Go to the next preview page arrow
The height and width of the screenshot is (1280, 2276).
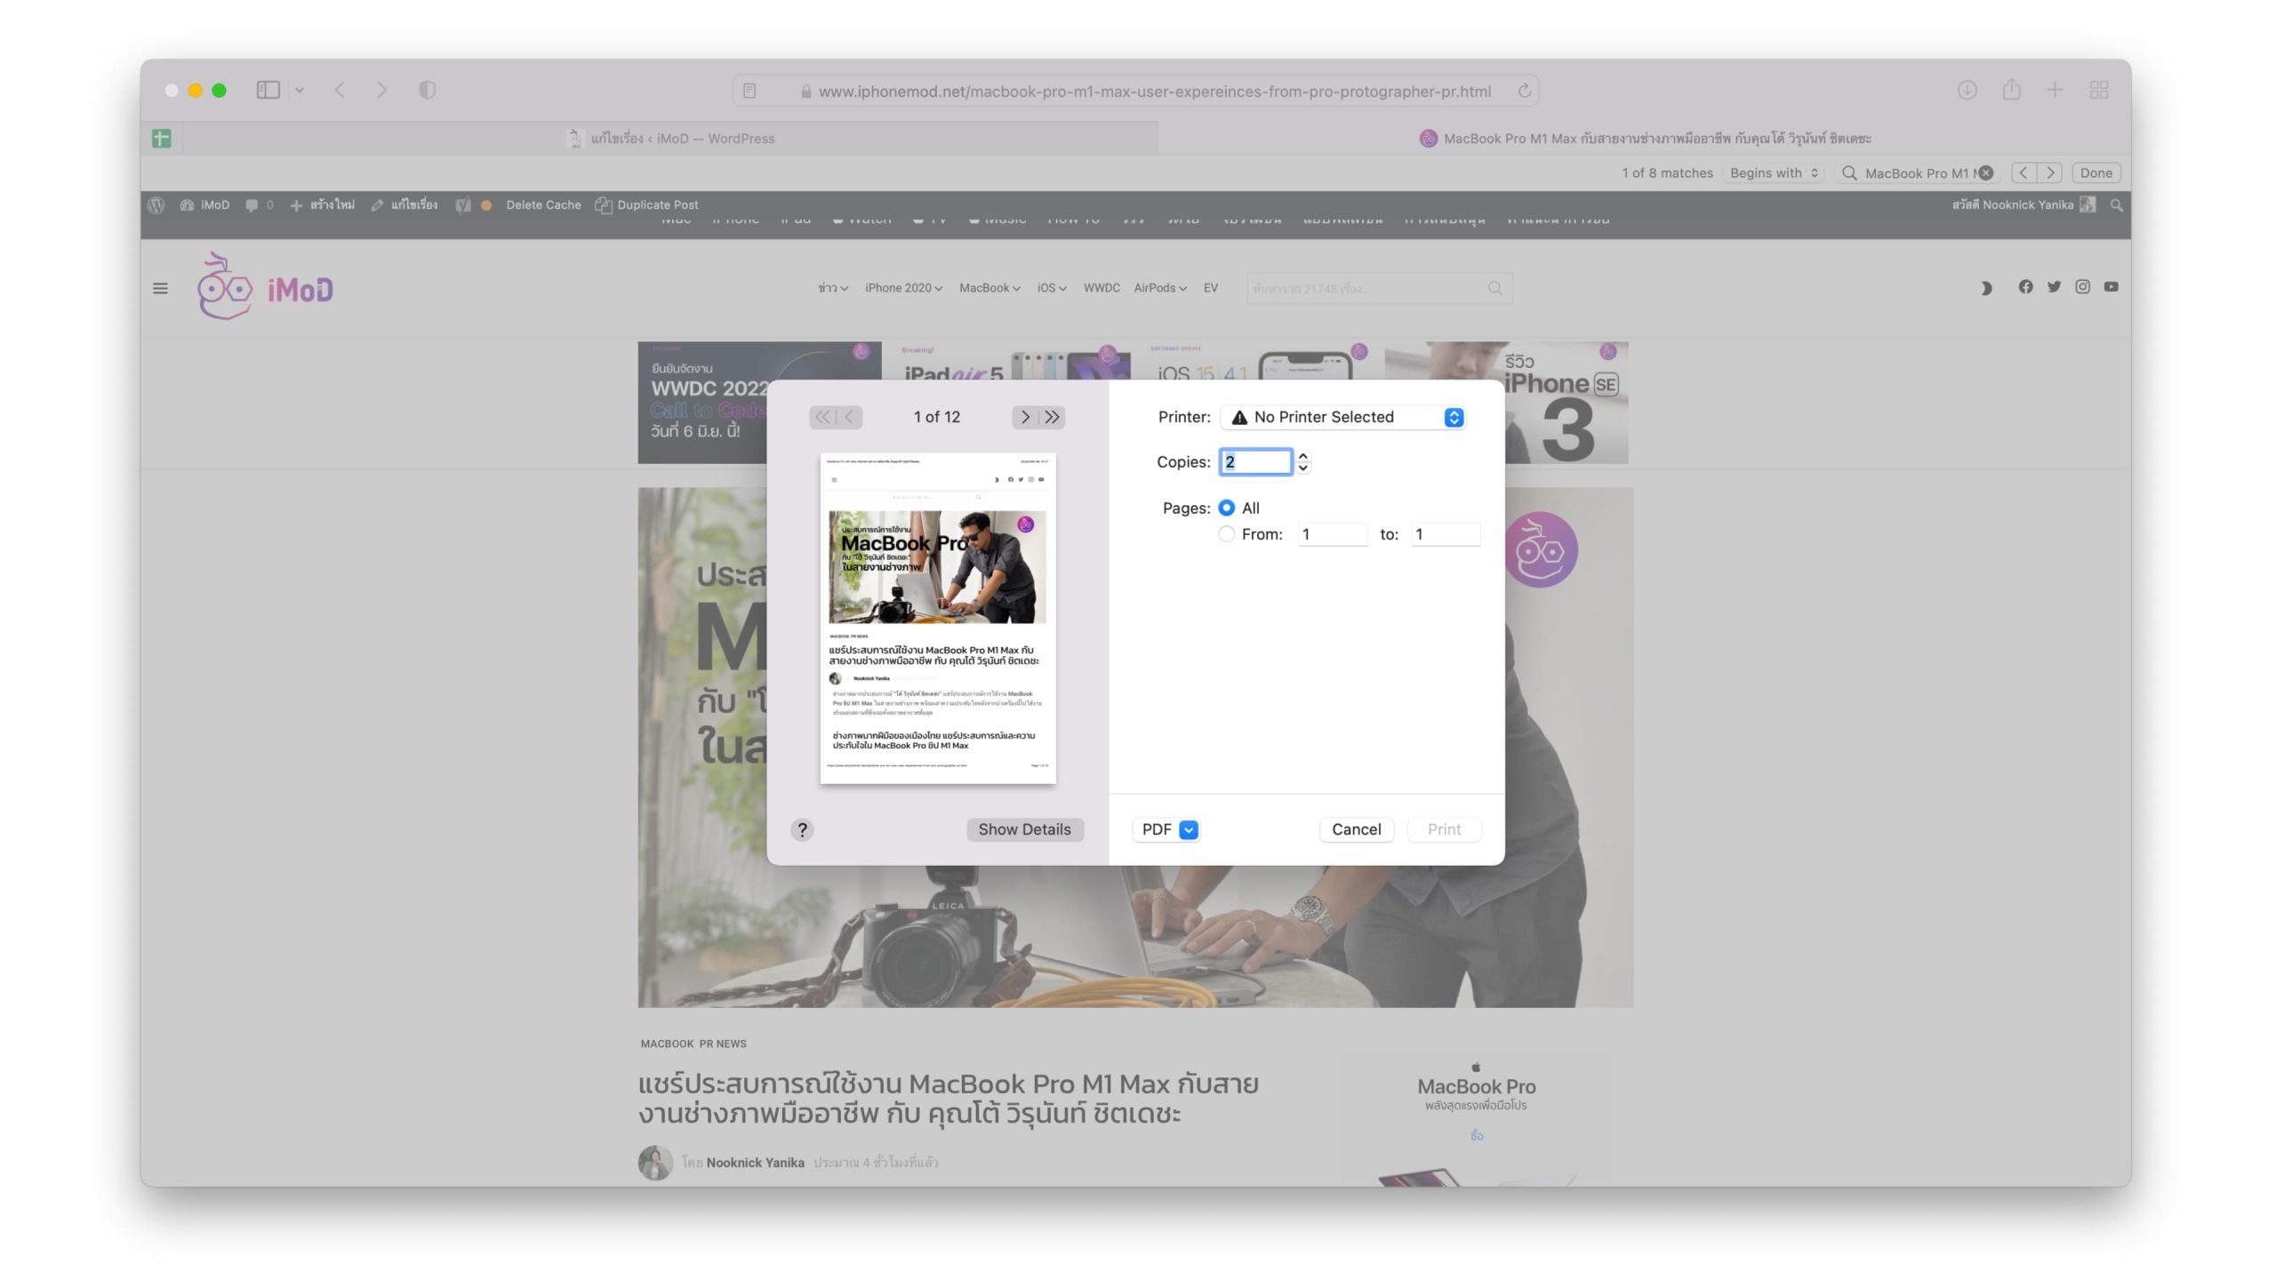1025,417
